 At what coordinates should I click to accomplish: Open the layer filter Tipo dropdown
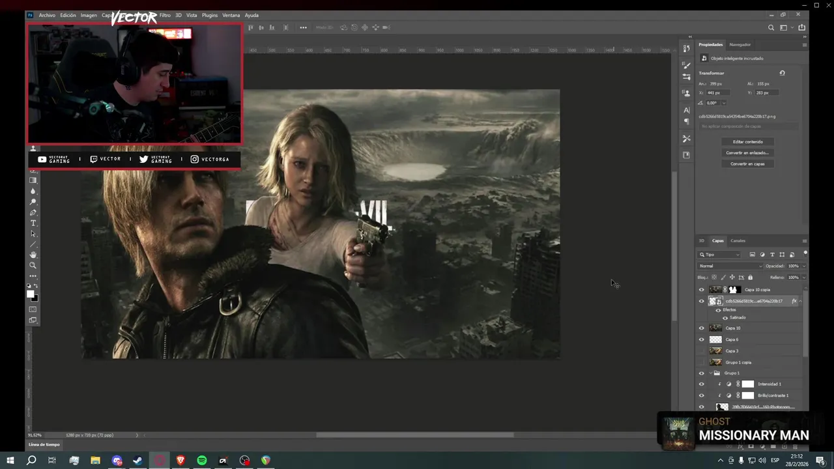[719, 255]
